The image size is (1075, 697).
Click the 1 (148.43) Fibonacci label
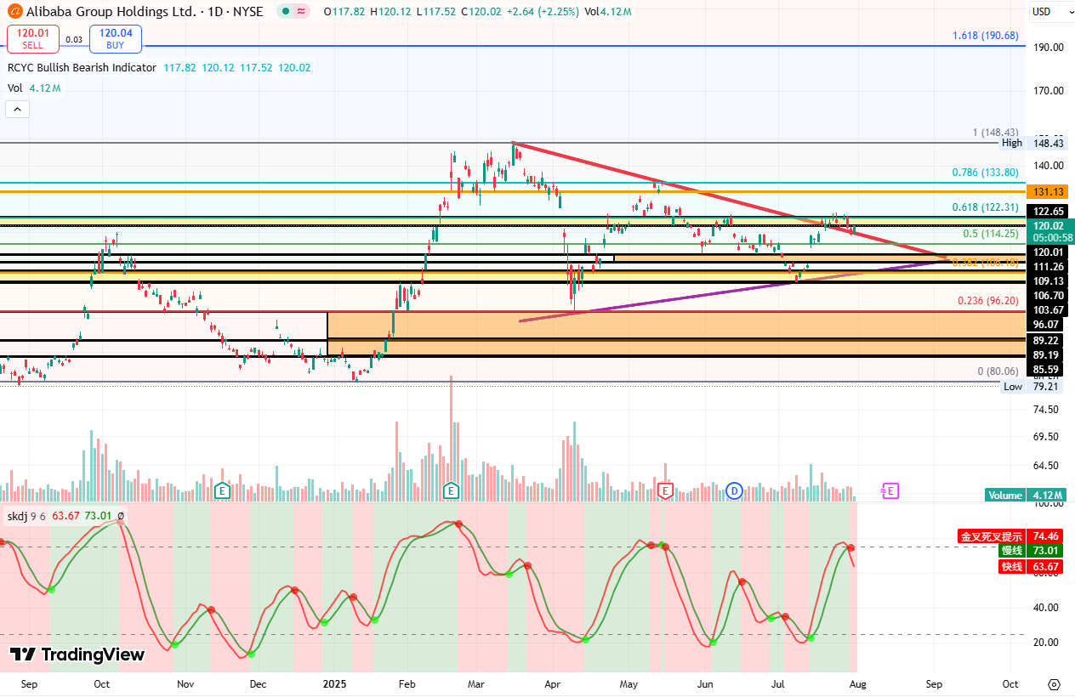pyautogui.click(x=995, y=133)
